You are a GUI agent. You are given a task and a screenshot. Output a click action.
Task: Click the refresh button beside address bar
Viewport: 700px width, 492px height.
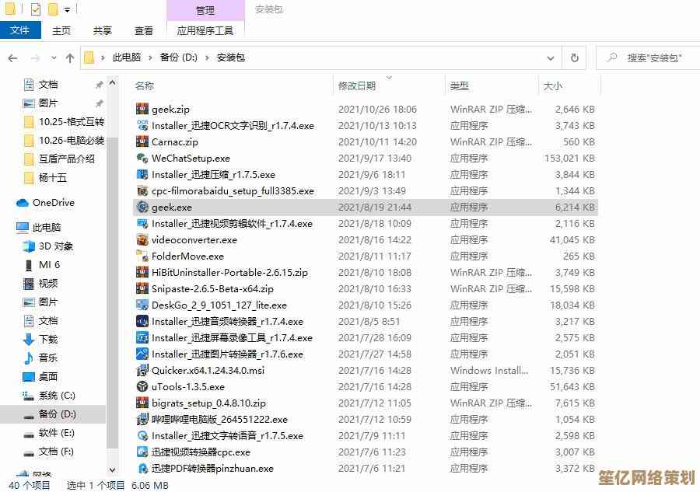575,58
